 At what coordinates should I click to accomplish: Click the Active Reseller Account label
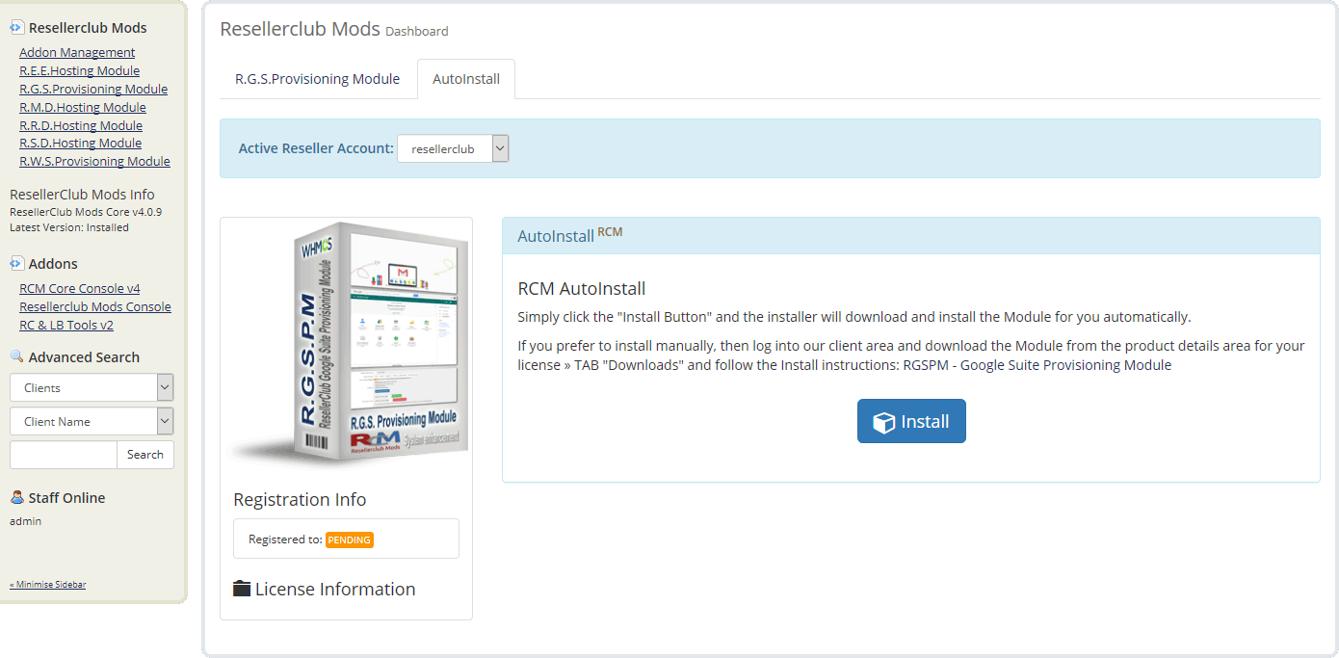click(316, 148)
